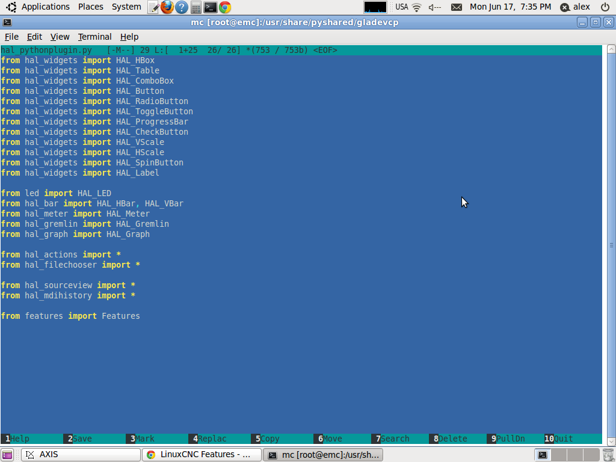Click the HAL_VBar text in hal_bar line

164,203
